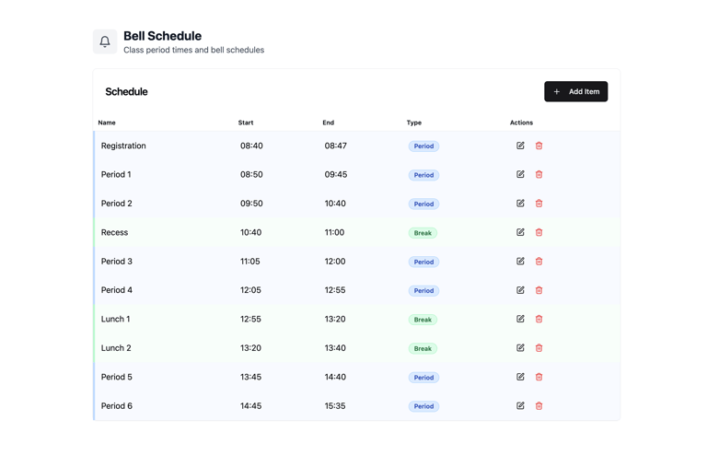Edit the Period 1 entry
Image resolution: width=707 pixels, height=467 pixels.
coord(520,174)
